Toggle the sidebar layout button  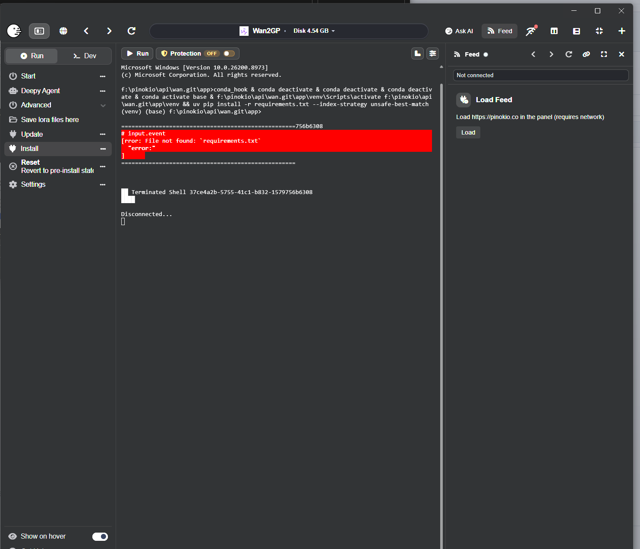click(39, 31)
